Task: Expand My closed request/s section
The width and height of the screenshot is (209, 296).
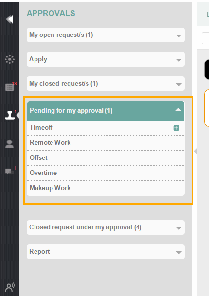Action: click(105, 84)
